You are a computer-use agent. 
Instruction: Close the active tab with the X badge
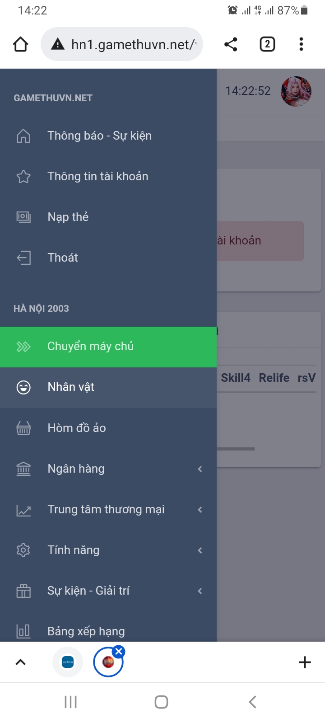[119, 652]
